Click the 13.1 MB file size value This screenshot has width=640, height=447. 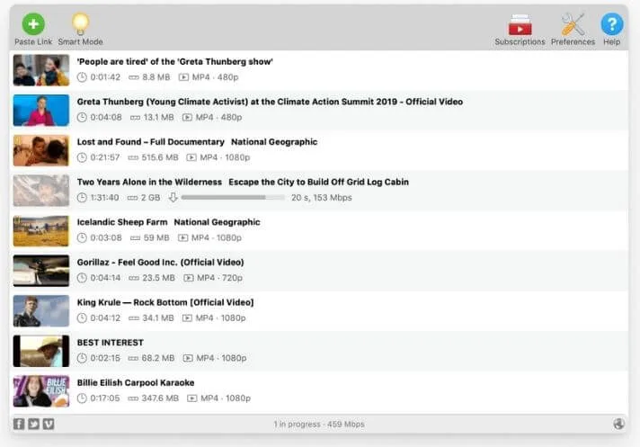[159, 118]
